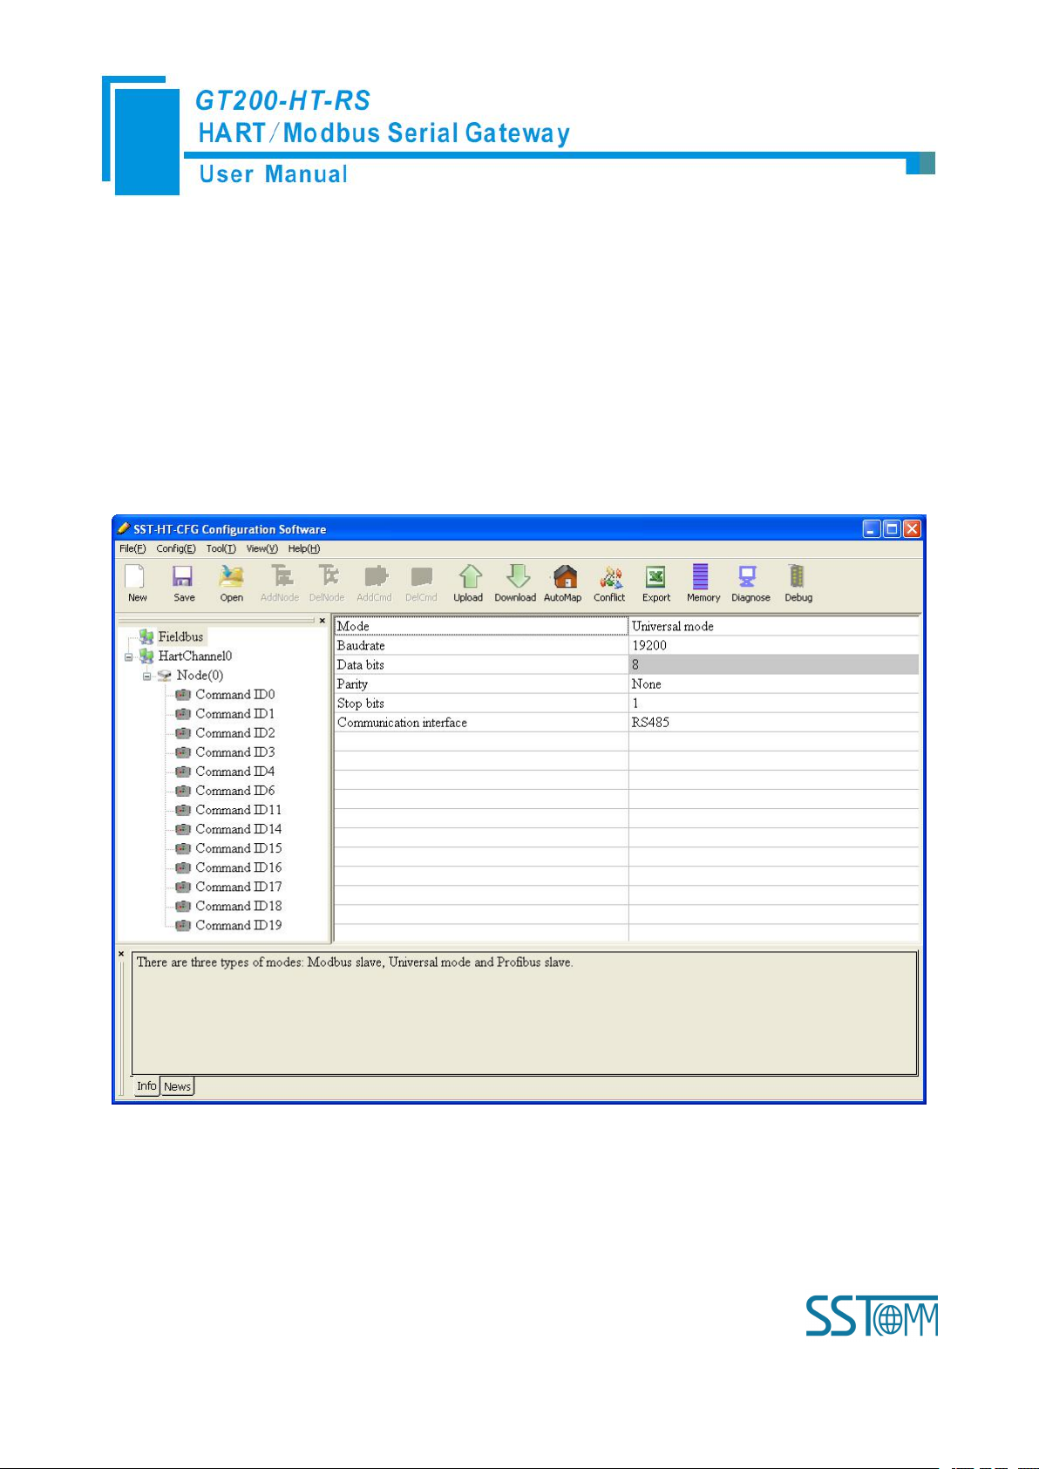The height and width of the screenshot is (1469, 1039).
Task: Switch to the Info tab
Action: (x=146, y=1086)
